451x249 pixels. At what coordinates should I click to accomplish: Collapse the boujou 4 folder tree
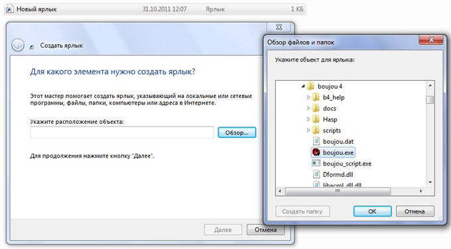coord(303,86)
